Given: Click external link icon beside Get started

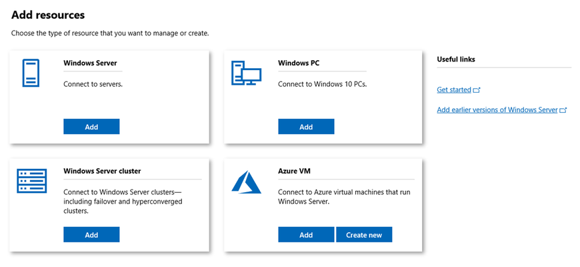Looking at the screenshot, I should click(477, 90).
